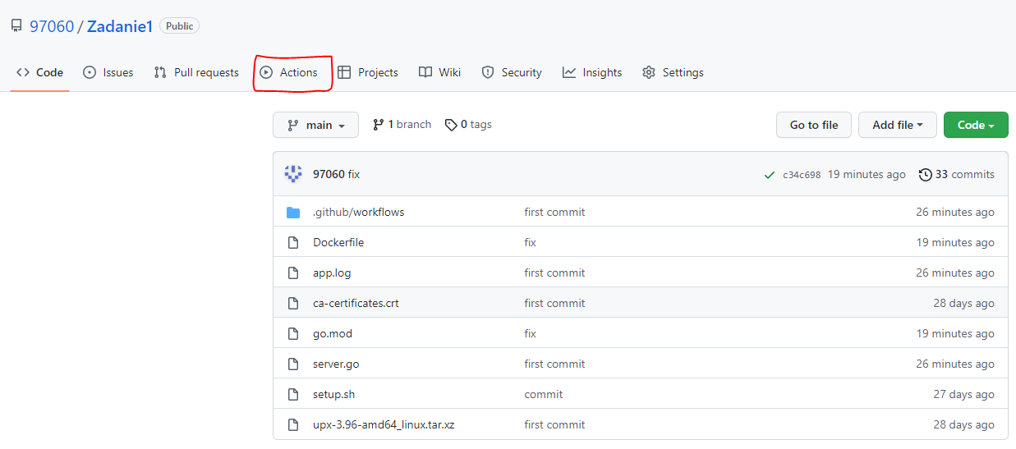Click the server.go file icon
This screenshot has height=449, width=1016.
293,364
